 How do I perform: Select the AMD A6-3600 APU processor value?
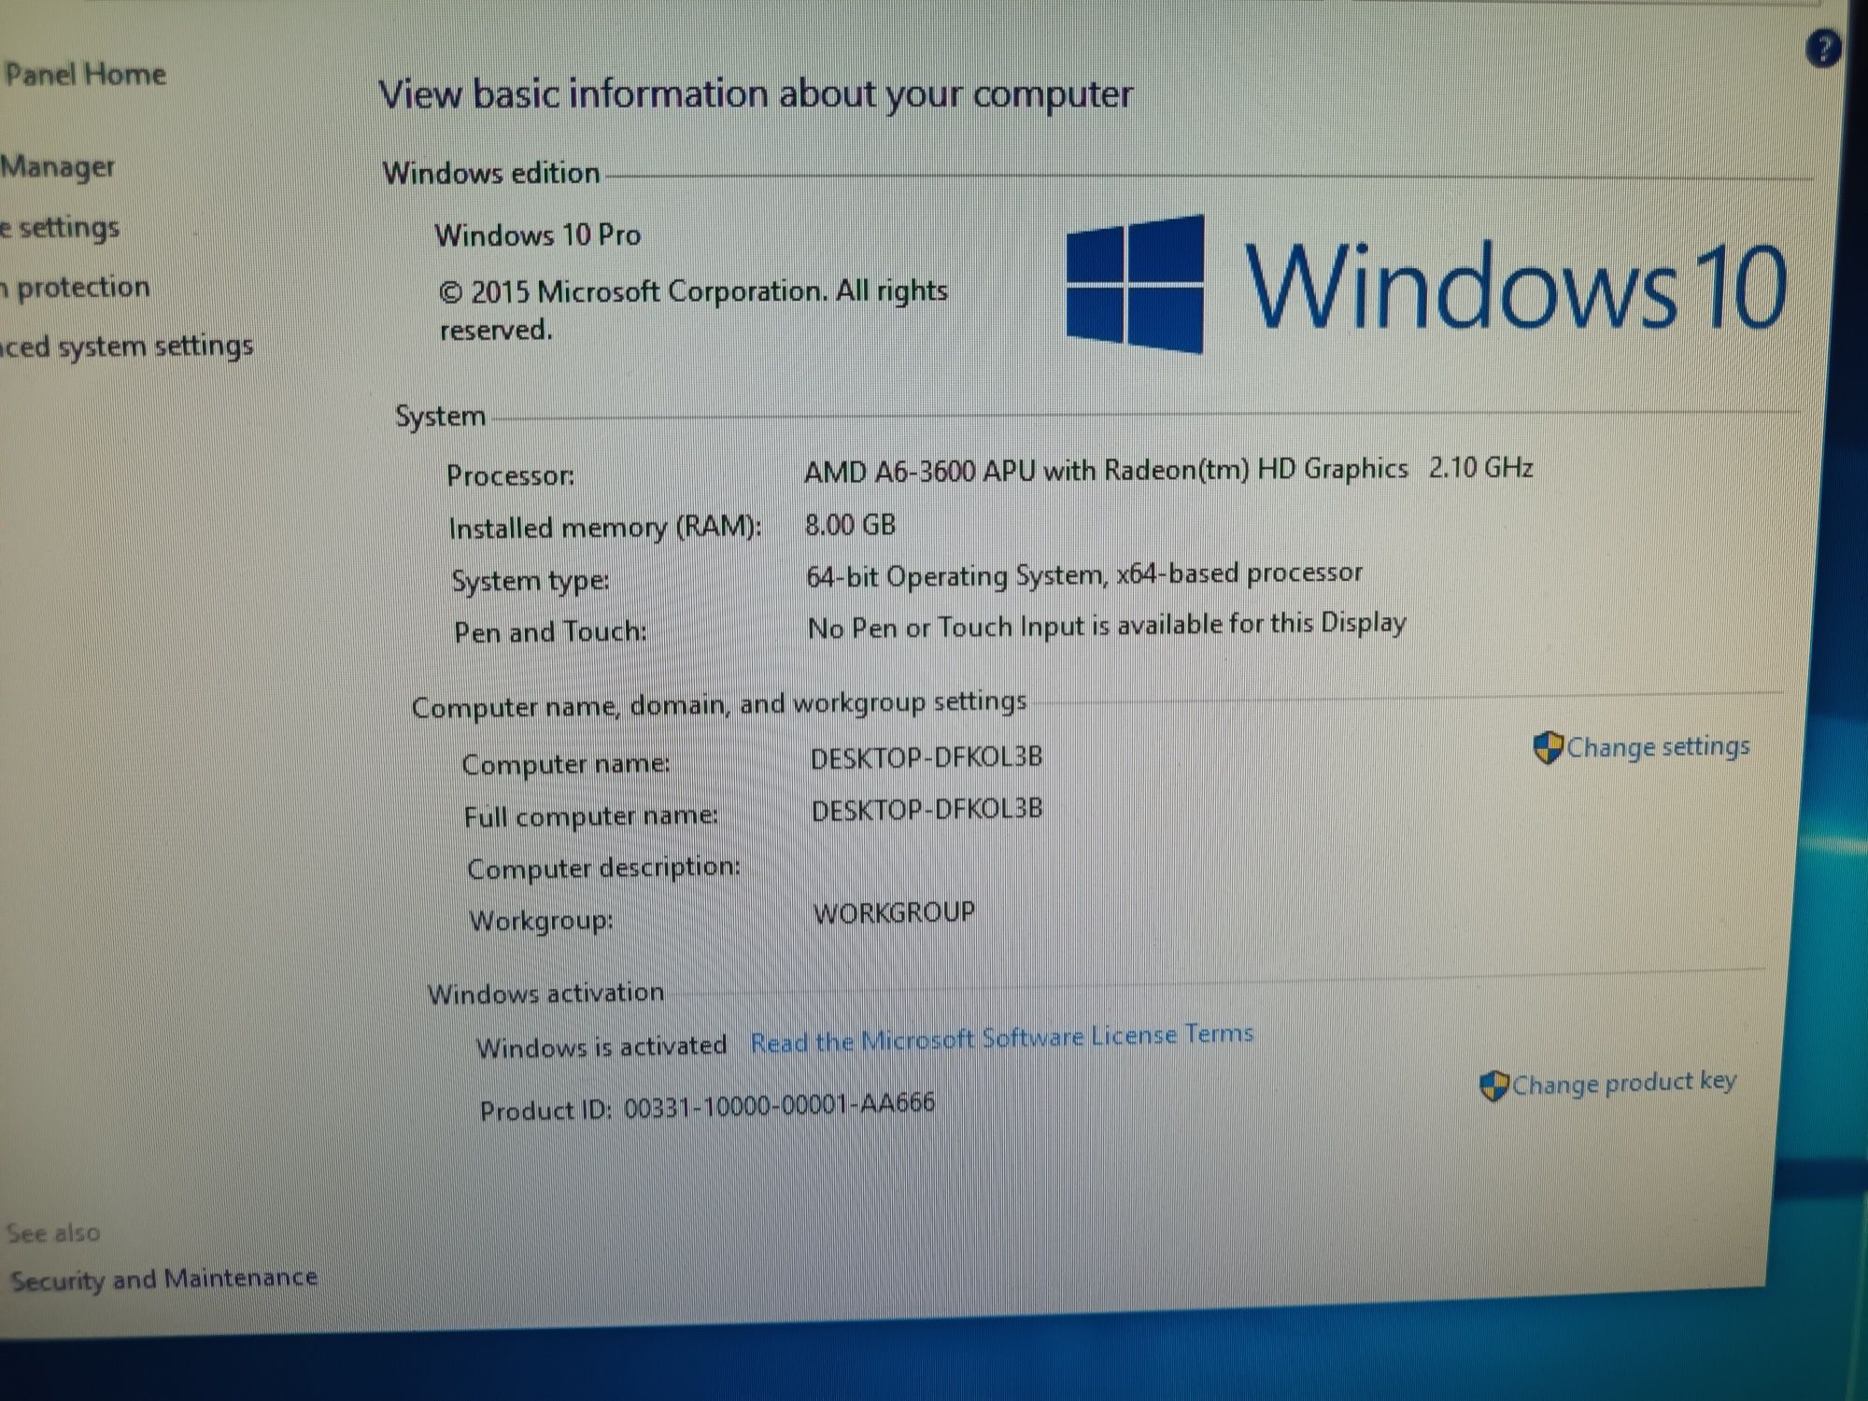point(1168,469)
